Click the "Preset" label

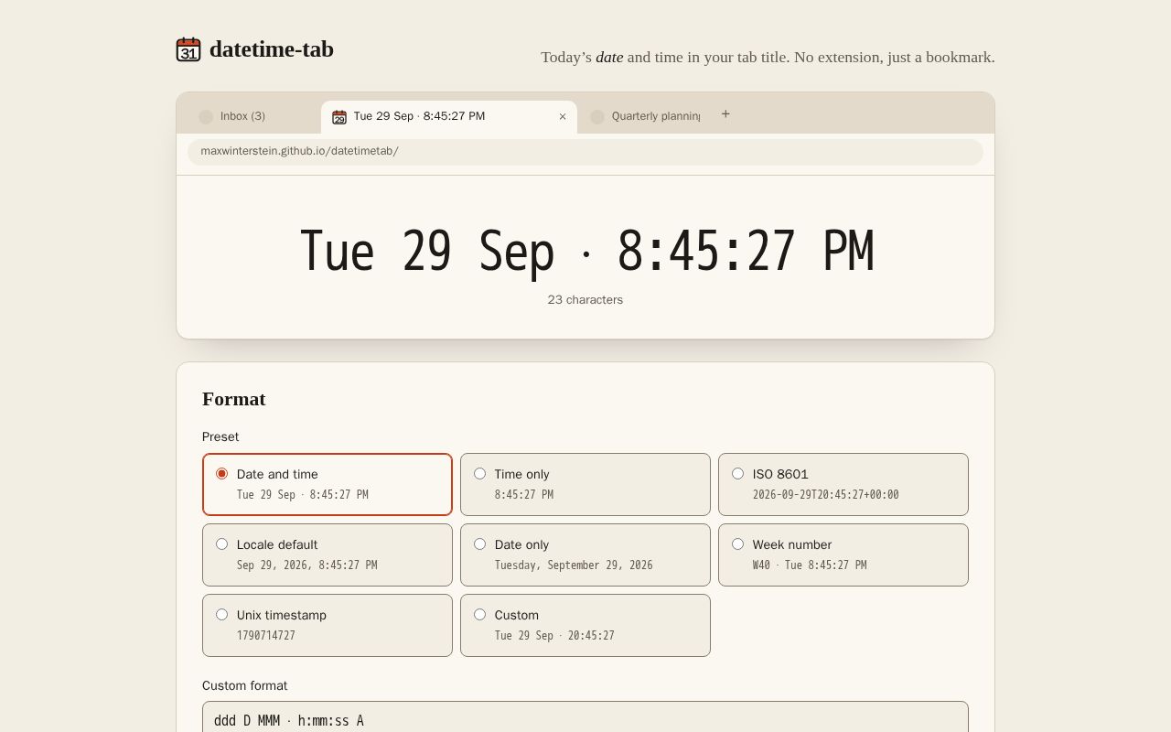[220, 437]
